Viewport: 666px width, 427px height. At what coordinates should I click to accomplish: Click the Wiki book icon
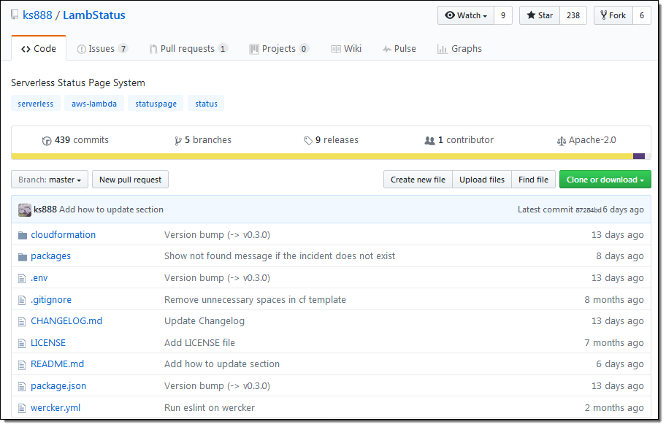pyautogui.click(x=336, y=49)
